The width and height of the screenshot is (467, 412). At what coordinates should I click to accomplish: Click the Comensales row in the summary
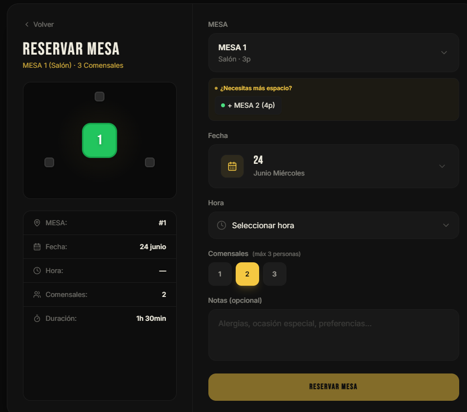(100, 294)
